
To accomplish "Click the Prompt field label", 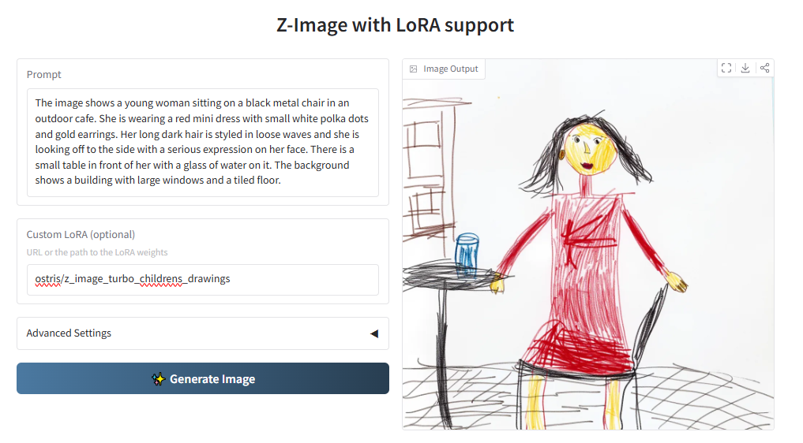I will 44,75.
